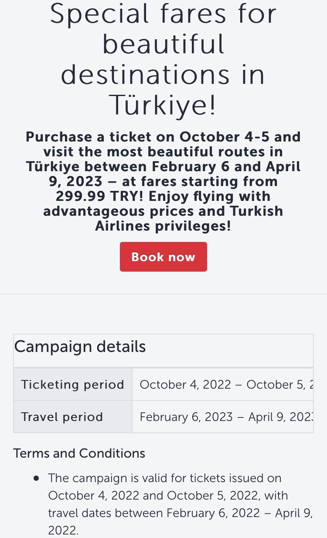Click the October 4, 2022 ticketing date value

pos(185,385)
